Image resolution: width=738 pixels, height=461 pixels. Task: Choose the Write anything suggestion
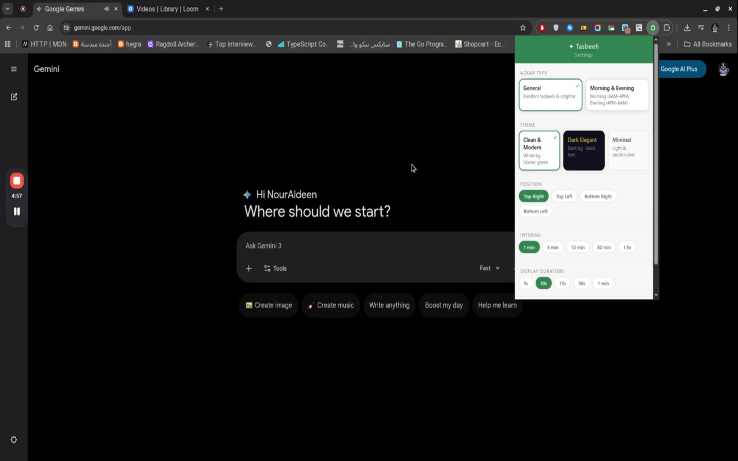389,305
